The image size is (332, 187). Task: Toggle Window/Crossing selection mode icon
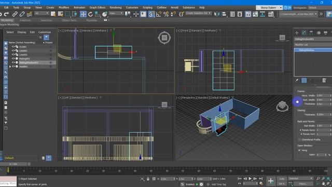75,14
